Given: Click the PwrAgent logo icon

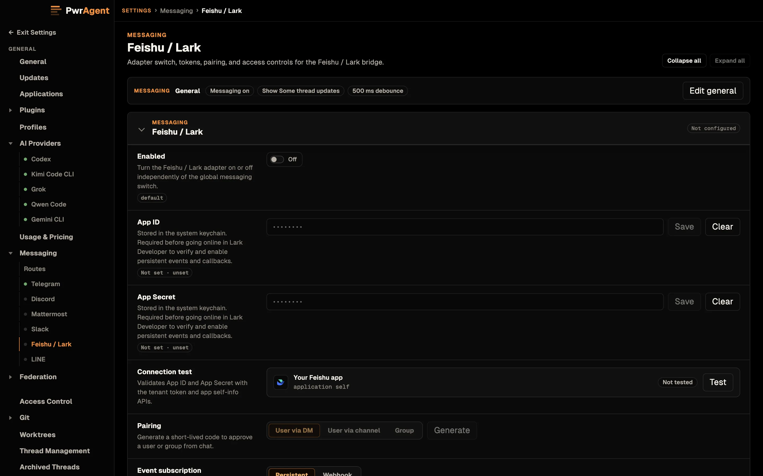Looking at the screenshot, I should (x=56, y=10).
